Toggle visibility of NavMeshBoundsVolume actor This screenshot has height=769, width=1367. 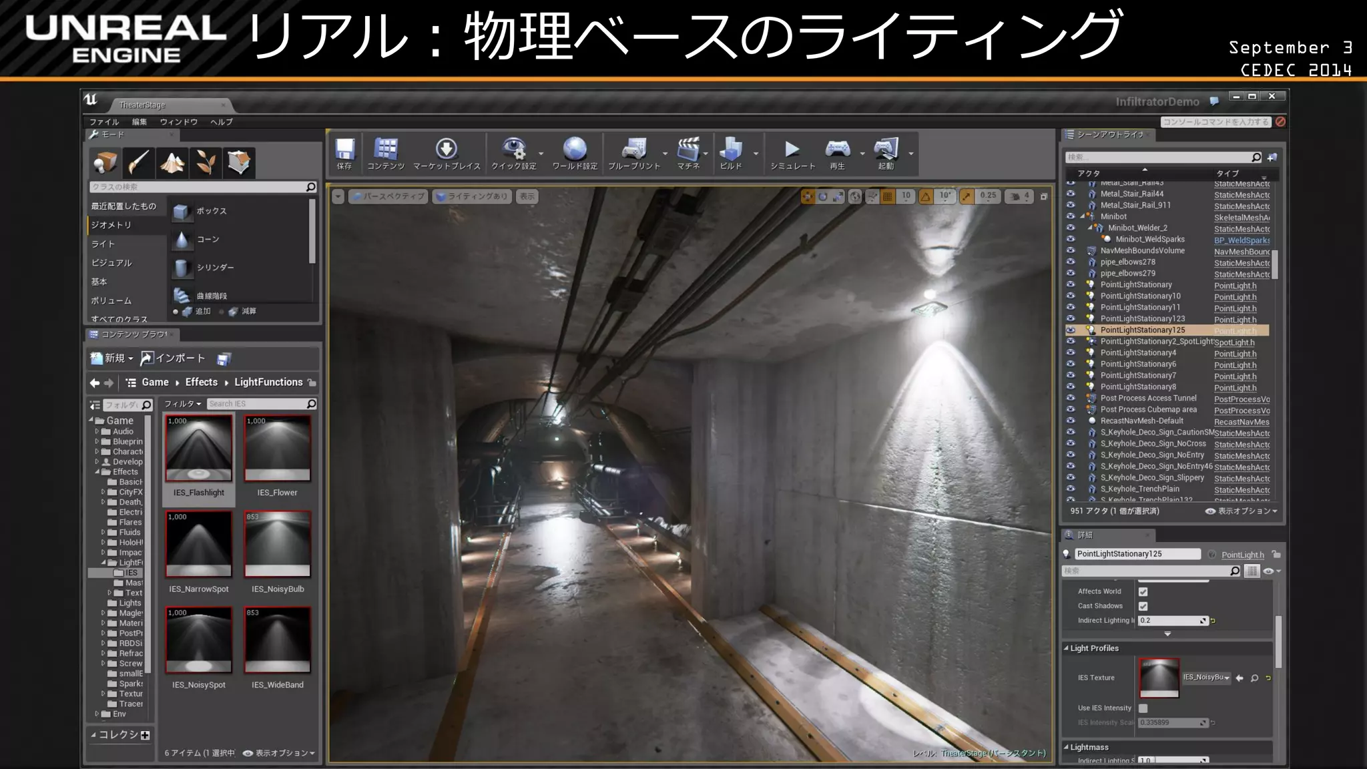(1071, 251)
